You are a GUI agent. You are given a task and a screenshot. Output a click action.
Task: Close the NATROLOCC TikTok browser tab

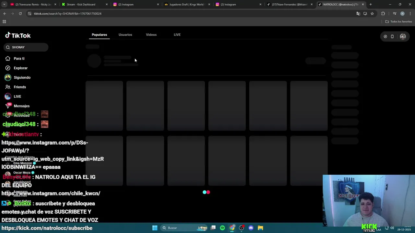363,5
